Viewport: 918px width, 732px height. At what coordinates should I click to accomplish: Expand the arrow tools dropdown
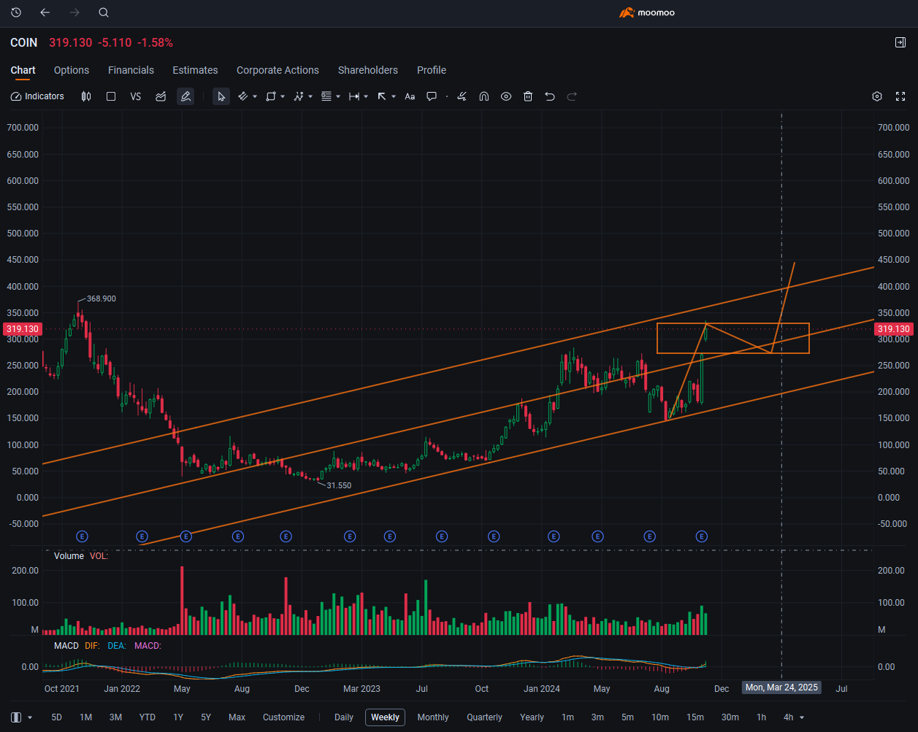click(394, 96)
